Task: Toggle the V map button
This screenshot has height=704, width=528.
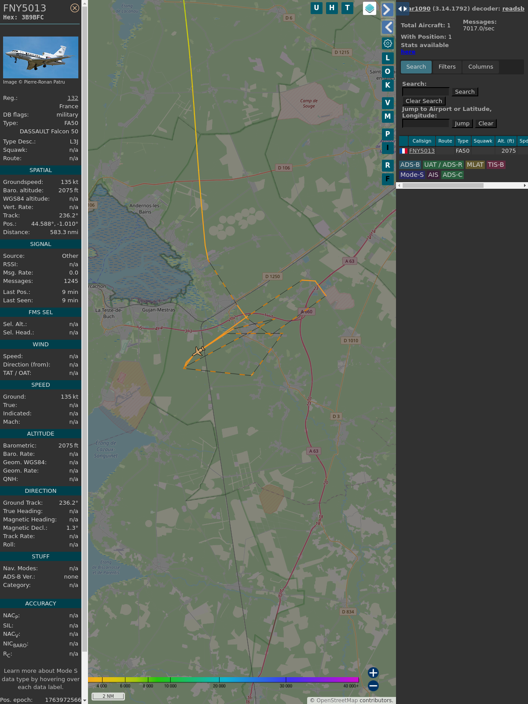Action: click(388, 103)
